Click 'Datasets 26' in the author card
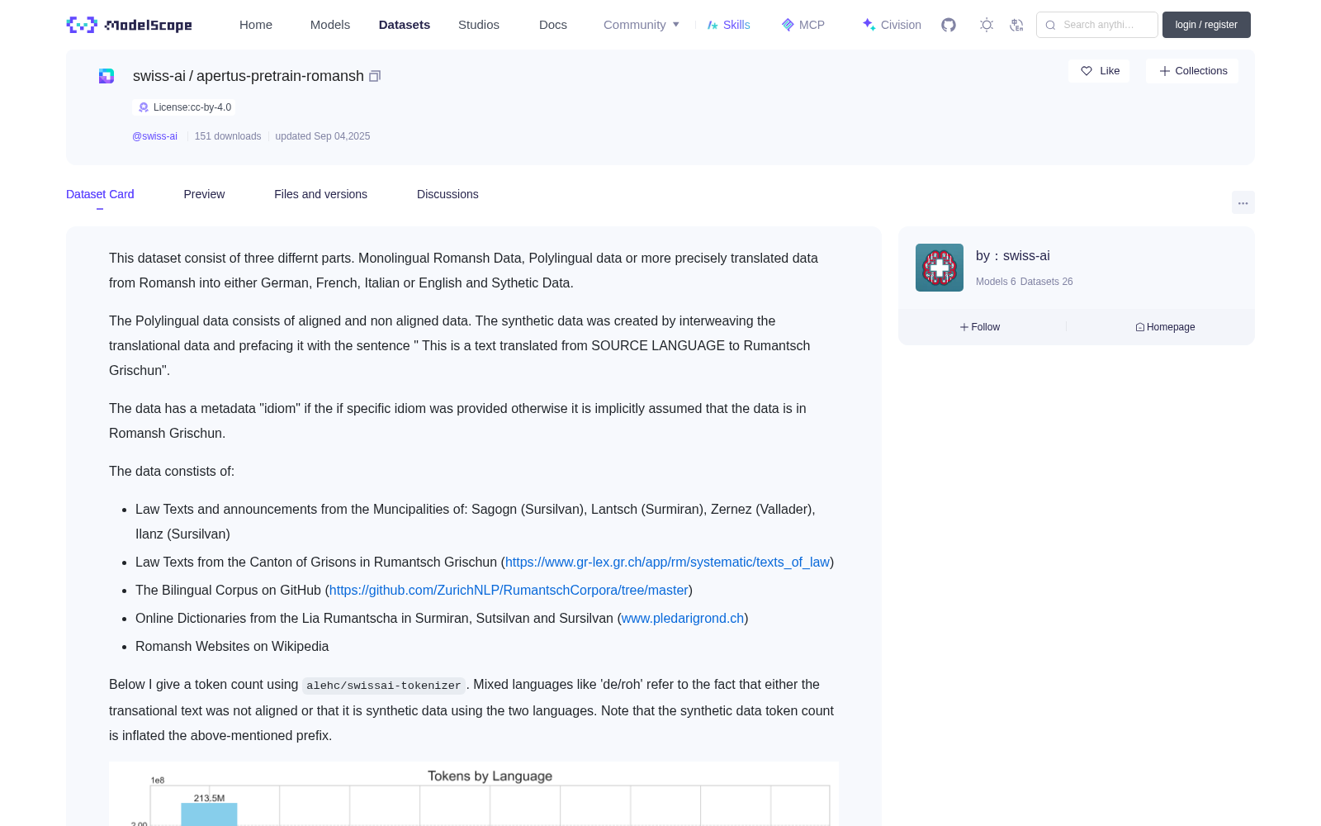Viewport: 1321px width, 826px height. click(x=1047, y=282)
